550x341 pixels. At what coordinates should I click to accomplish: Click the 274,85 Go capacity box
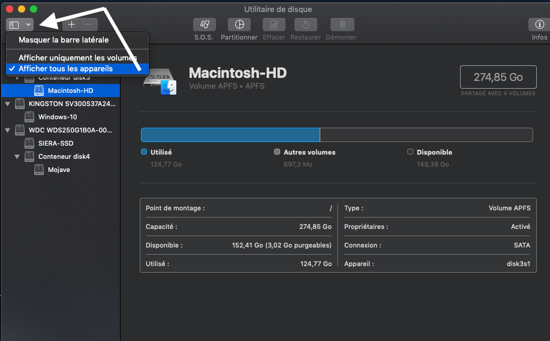point(498,77)
